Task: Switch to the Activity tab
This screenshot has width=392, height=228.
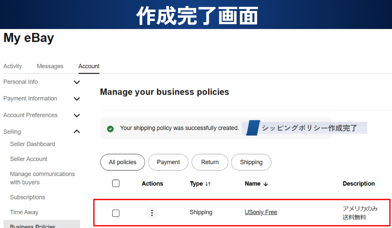Action: point(13,66)
